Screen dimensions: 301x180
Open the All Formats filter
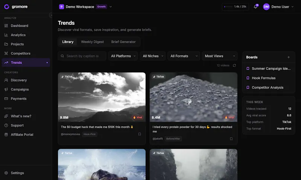coord(184,56)
